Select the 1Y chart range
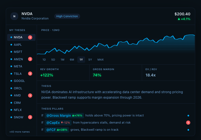201x140 pixels. 81,60
